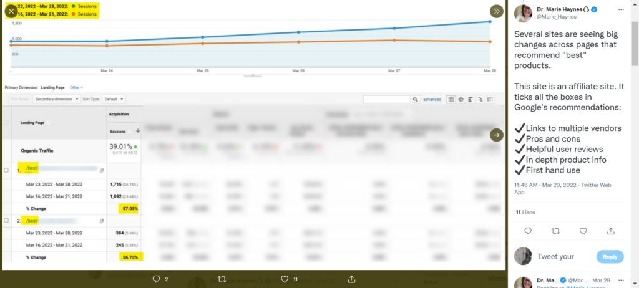This screenshot has width=639, height=288.
Task: Click the help icon next to Landing Page header
Action: click(49, 122)
